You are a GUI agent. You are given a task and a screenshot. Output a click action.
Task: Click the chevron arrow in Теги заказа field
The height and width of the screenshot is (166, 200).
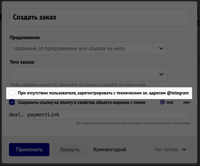(161, 74)
